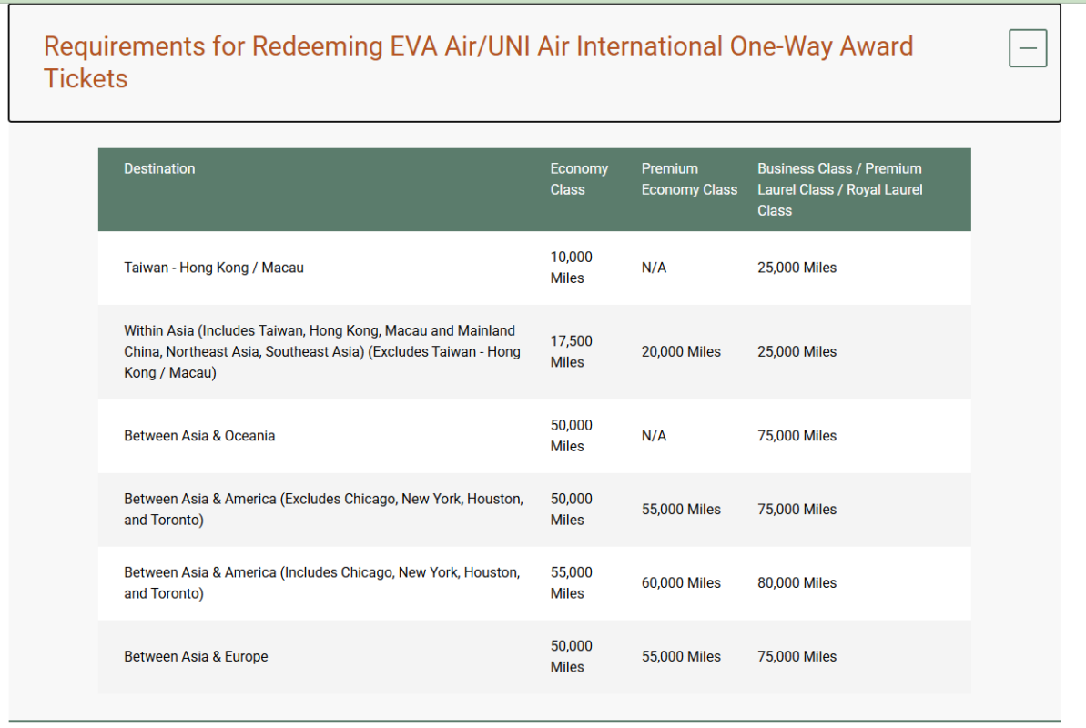Click the '60,000 Miles' premium economy cell
Image resolution: width=1086 pixels, height=728 pixels.
pyautogui.click(x=681, y=583)
